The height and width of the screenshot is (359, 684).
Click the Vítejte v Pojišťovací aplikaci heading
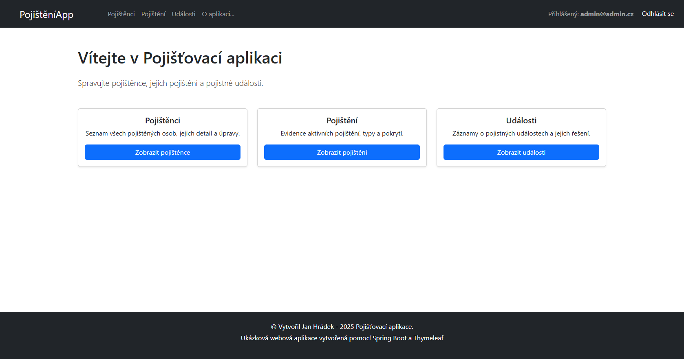pos(180,58)
